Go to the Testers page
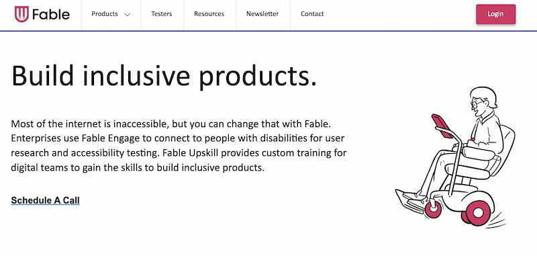This screenshot has height=256, width=537. (x=162, y=14)
